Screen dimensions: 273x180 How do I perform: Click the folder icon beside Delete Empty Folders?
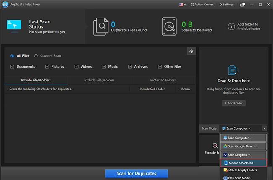[226, 170]
